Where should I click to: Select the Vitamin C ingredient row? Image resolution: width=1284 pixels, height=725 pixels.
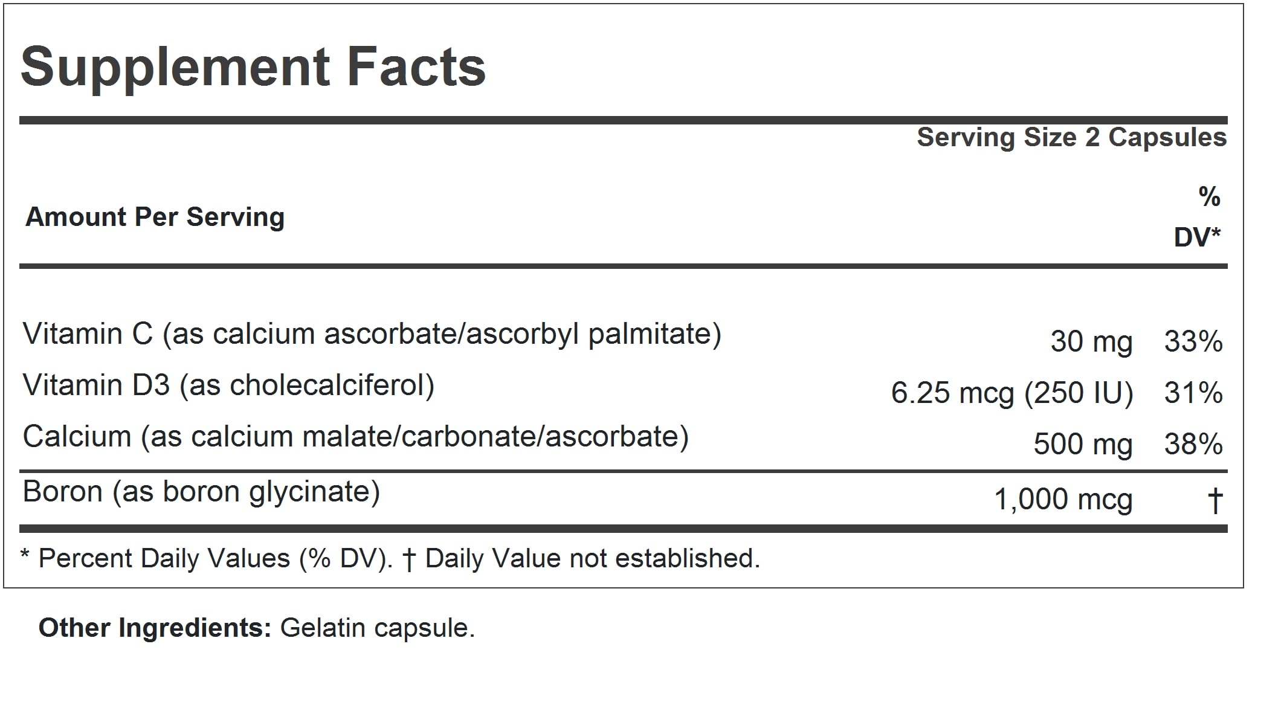pos(623,337)
